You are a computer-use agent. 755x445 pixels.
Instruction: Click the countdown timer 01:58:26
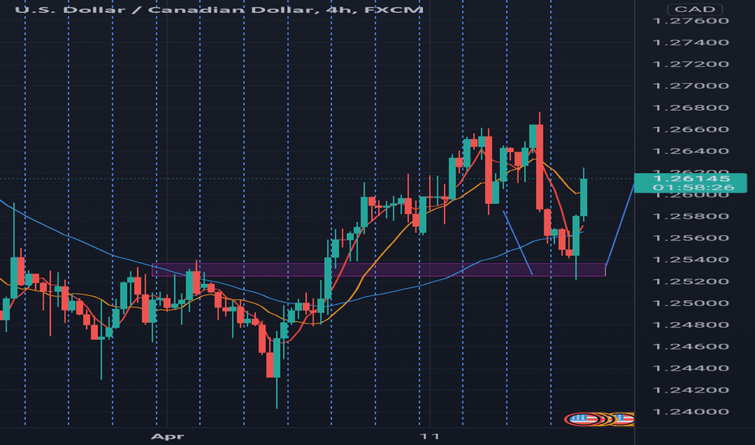tap(693, 188)
